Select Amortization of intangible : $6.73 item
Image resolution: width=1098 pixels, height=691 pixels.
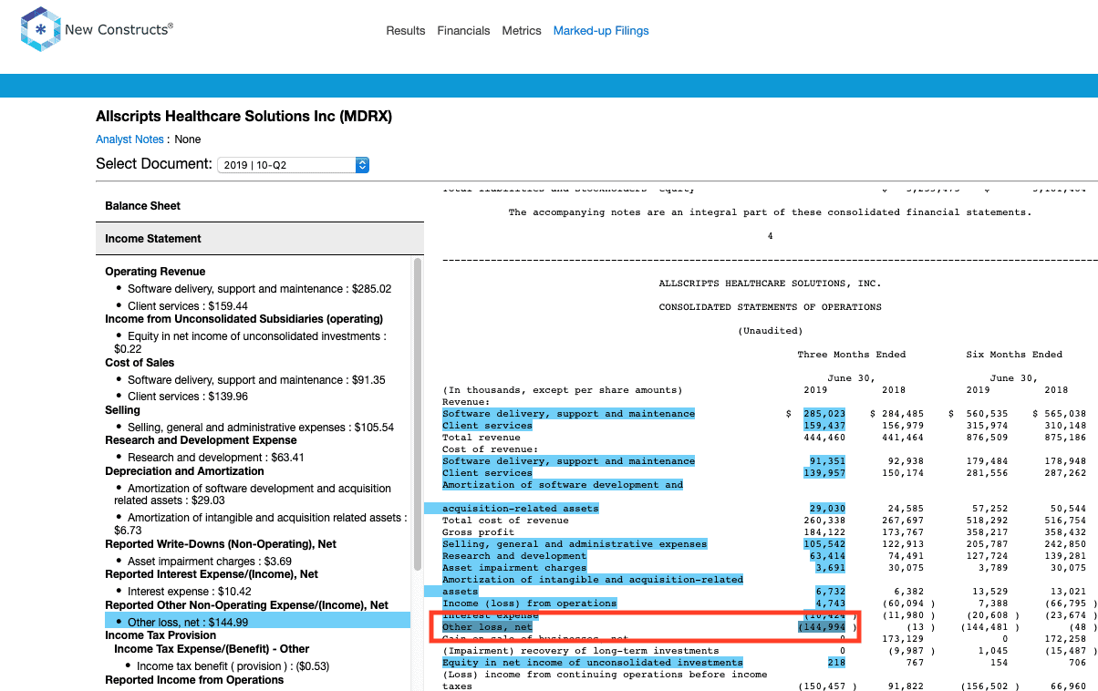pyautogui.click(x=260, y=523)
